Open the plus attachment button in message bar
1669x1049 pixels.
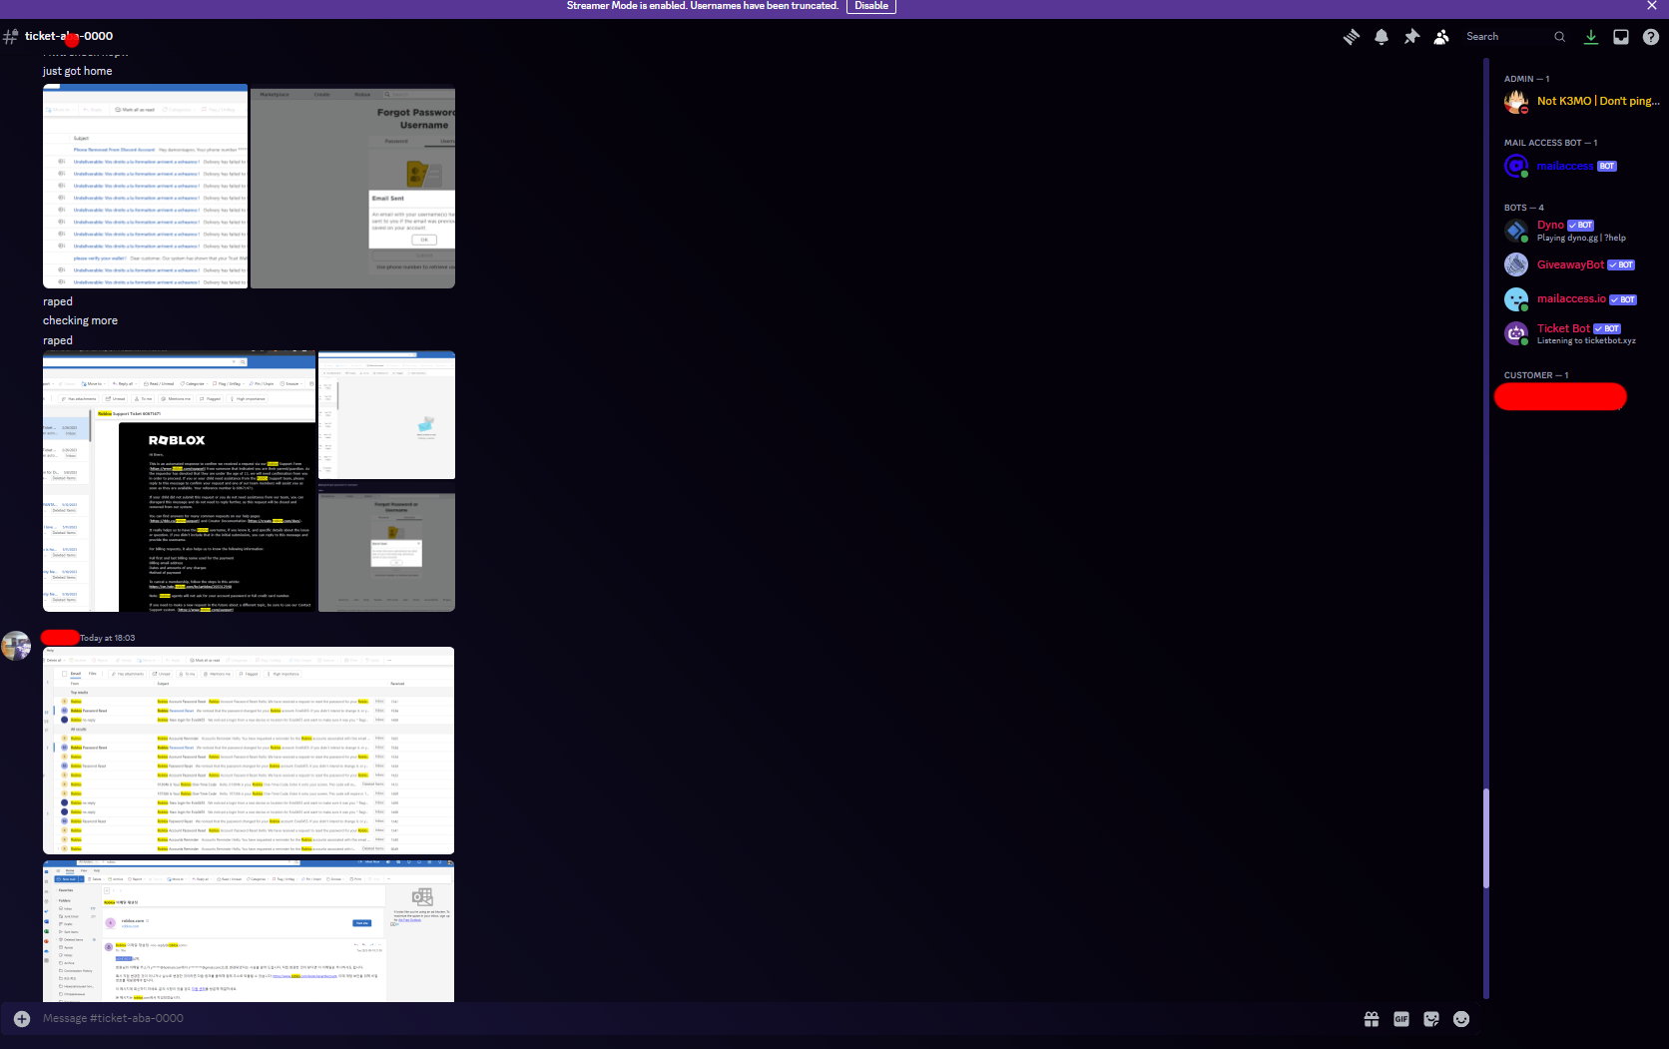click(22, 1019)
